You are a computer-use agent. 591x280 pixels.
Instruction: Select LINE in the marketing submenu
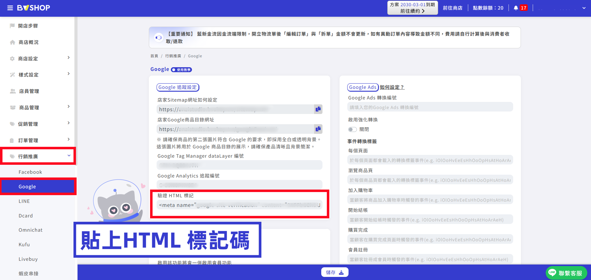pyautogui.click(x=24, y=201)
